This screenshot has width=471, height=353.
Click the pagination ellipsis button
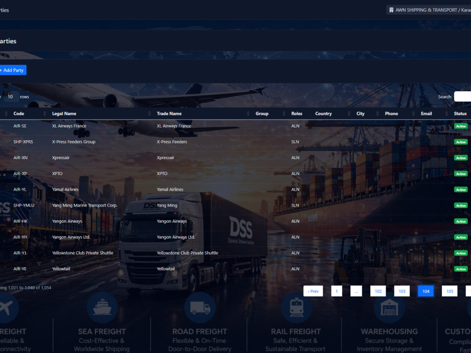pyautogui.click(x=356, y=291)
